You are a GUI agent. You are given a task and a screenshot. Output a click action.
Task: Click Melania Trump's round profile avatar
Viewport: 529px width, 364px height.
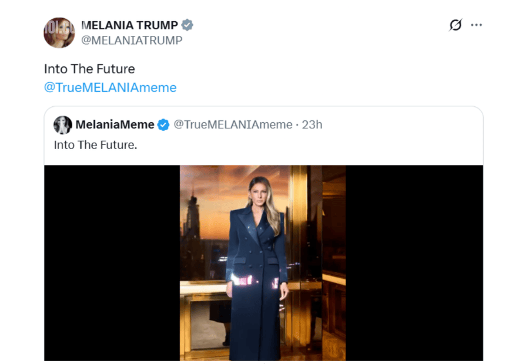coord(59,32)
